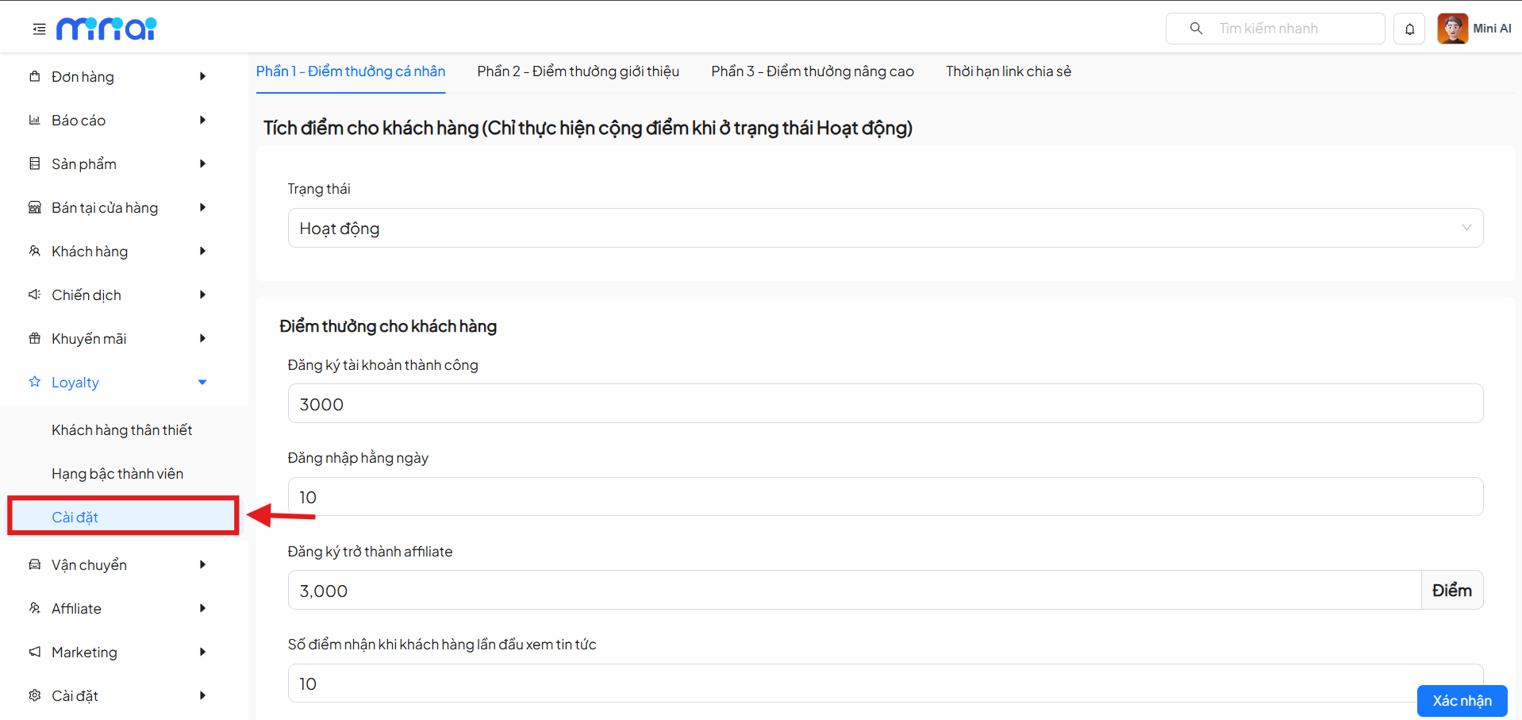The width and height of the screenshot is (1522, 720).
Task: Click the Vận chuyển truck icon
Action: click(x=35, y=564)
